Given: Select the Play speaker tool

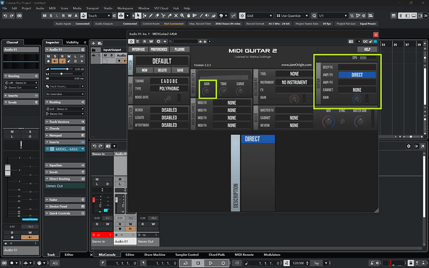Looking at the screenshot, I should click(x=208, y=16).
